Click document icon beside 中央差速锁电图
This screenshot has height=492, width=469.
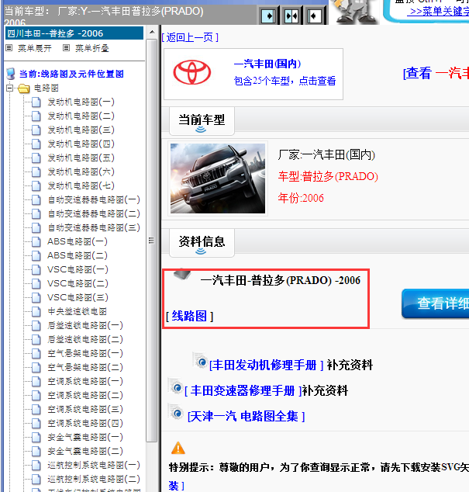point(36,312)
